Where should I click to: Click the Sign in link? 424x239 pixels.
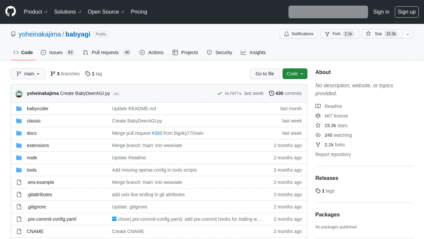pos(381,12)
